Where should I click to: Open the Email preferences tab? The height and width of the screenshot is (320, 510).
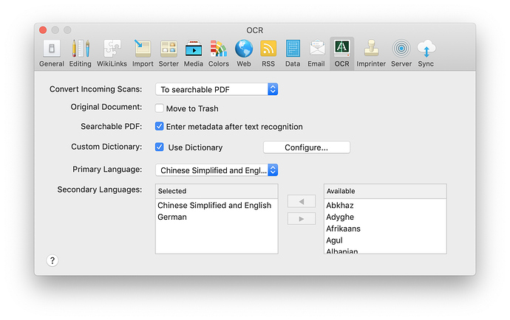click(x=316, y=53)
